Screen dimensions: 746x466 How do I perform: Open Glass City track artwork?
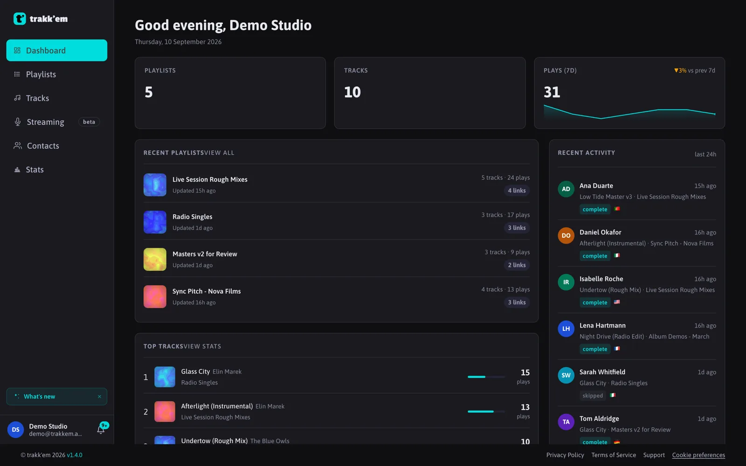pos(165,377)
